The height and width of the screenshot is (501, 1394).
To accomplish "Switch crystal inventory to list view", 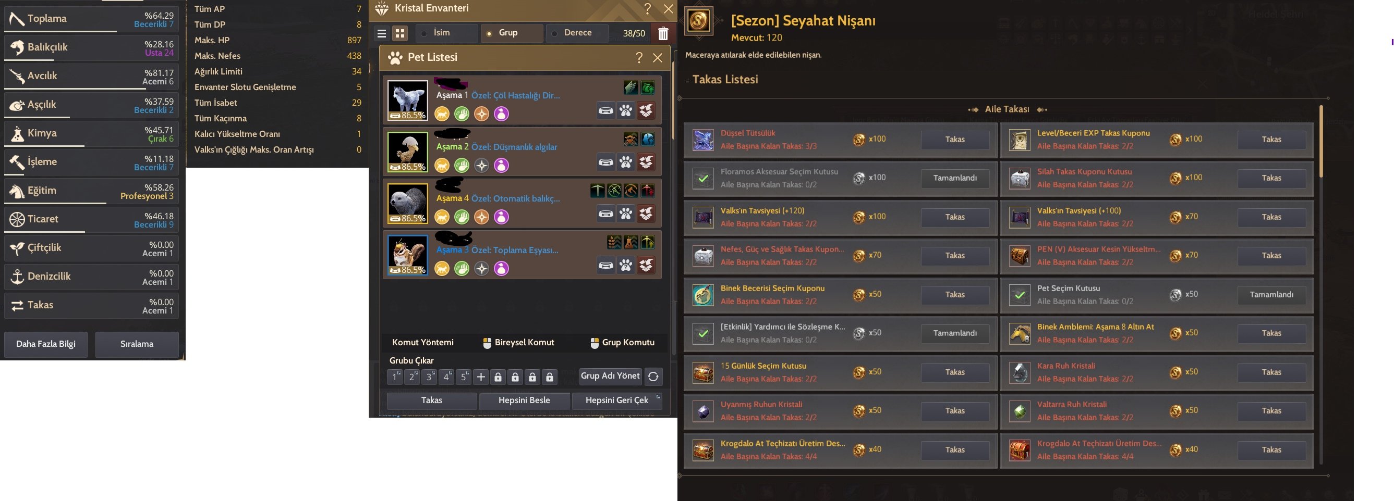I will [382, 33].
